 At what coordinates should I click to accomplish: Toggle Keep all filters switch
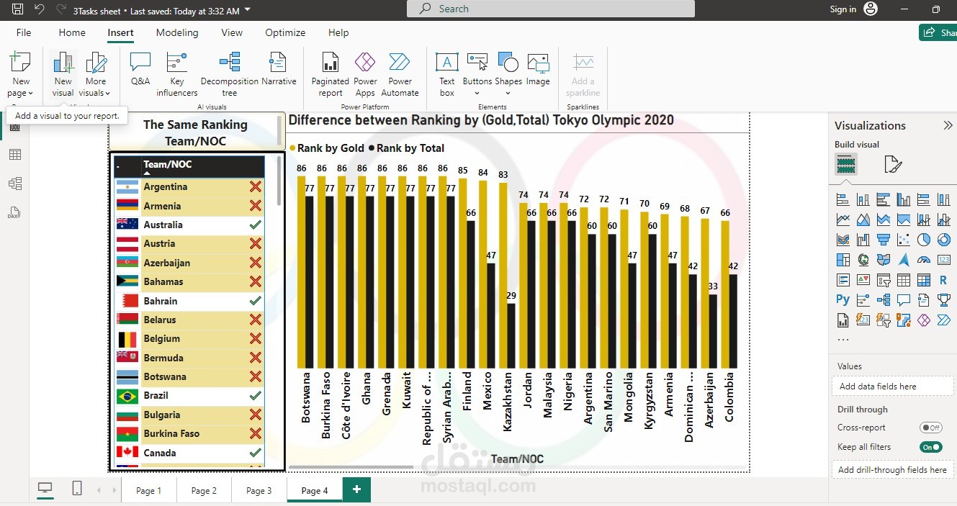click(x=931, y=447)
